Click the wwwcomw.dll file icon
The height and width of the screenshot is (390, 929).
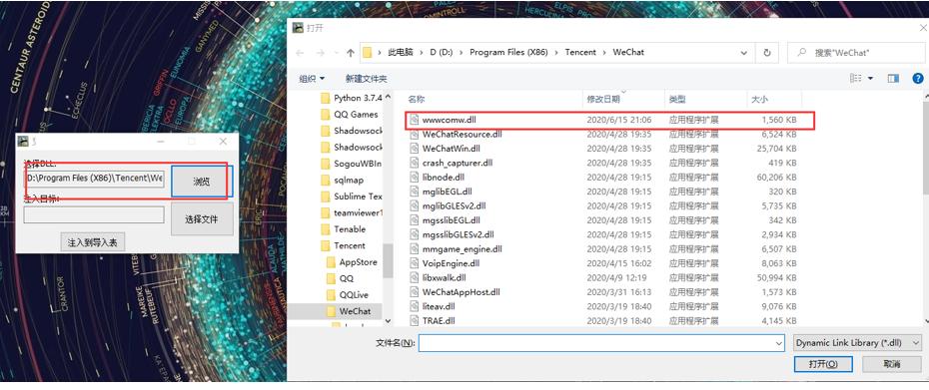click(415, 120)
